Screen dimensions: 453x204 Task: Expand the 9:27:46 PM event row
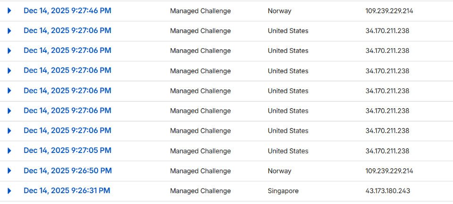click(x=9, y=10)
